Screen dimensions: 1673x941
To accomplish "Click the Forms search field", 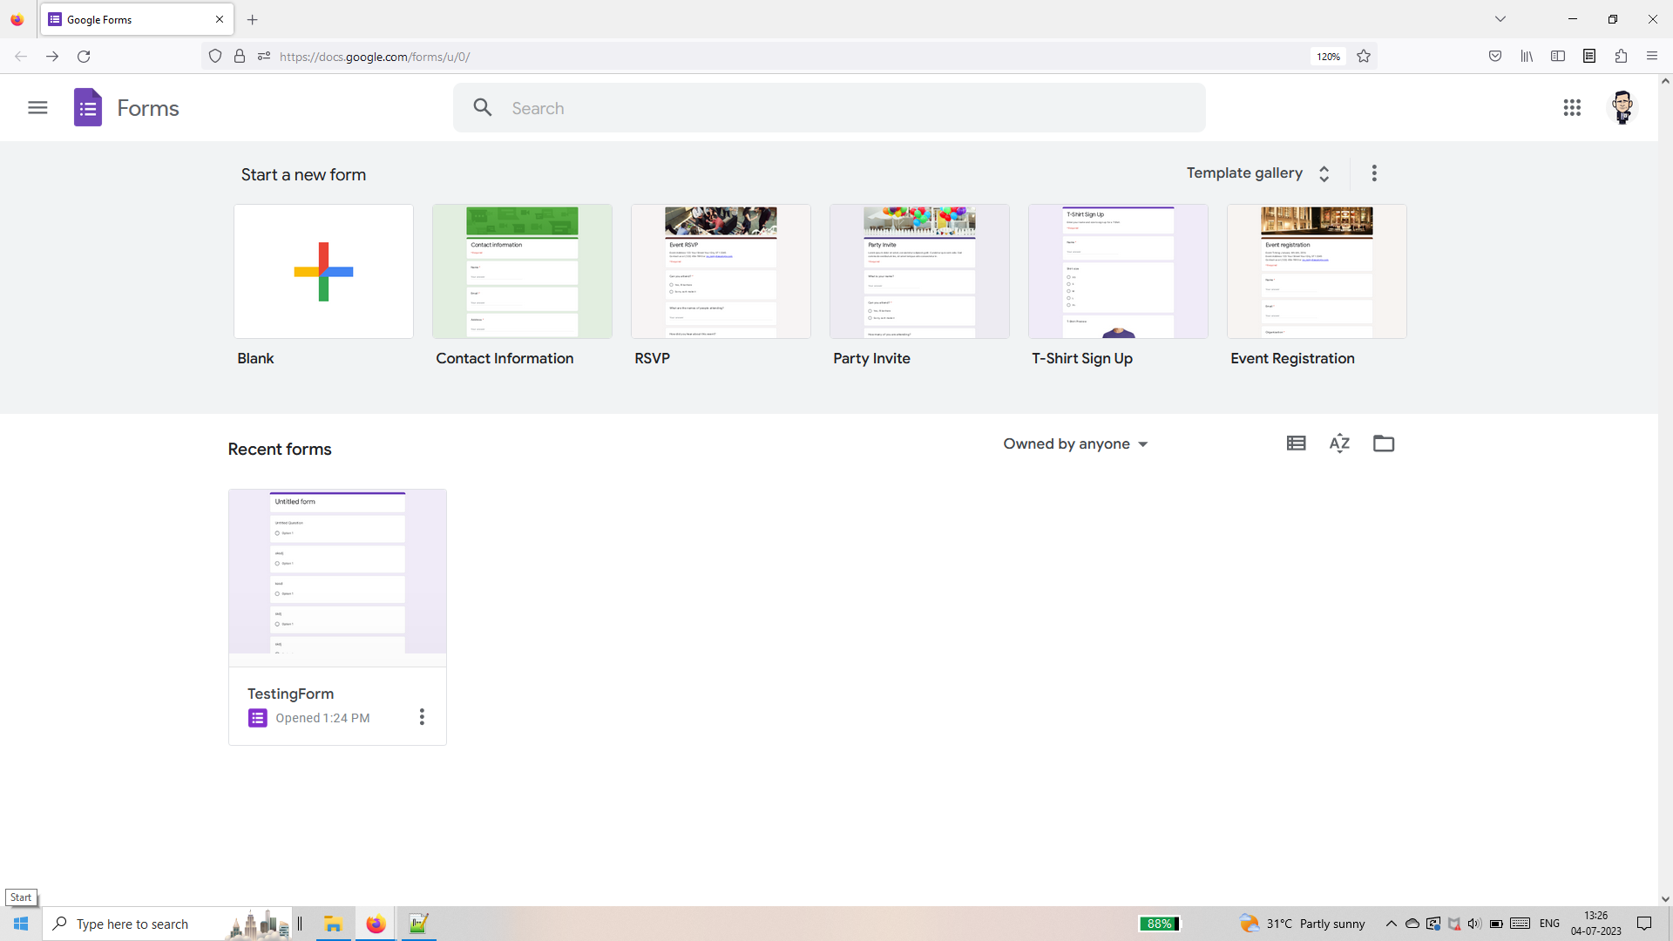I will tap(830, 108).
